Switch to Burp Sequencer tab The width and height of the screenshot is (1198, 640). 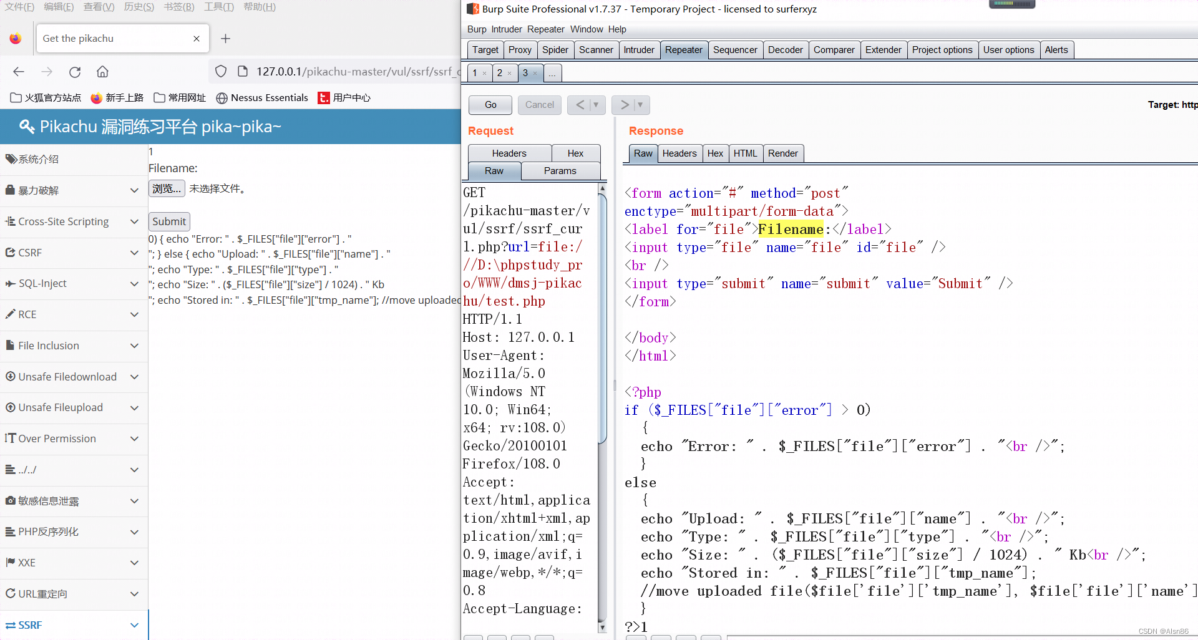(735, 50)
